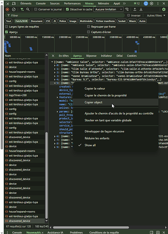Expand item 0 Ambiance Salon
Viewport: 168px width, 234px height.
click(x=55, y=66)
